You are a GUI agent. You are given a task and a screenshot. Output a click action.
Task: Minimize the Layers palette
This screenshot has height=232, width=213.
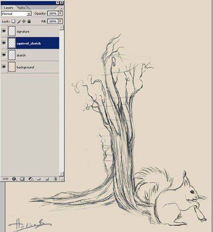tap(58, 3)
